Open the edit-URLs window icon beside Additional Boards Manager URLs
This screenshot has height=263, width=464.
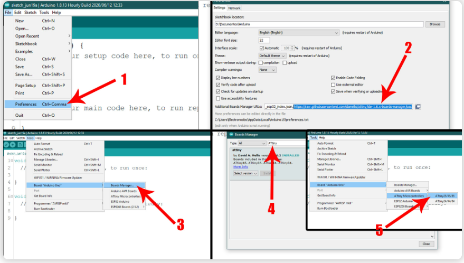(418, 107)
